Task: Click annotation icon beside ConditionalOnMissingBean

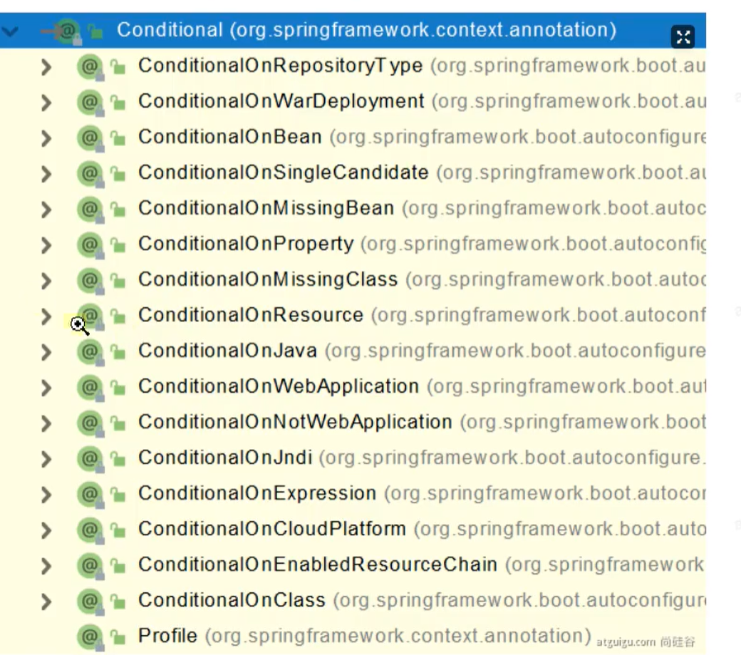Action: pyautogui.click(x=90, y=210)
